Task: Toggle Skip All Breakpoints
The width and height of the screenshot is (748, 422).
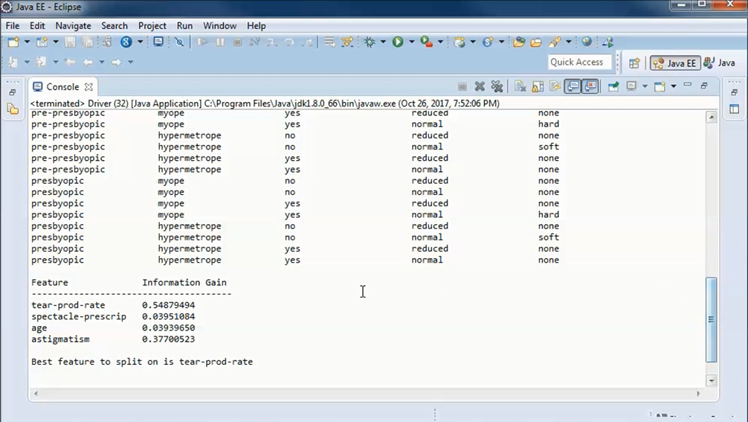Action: 179,42
